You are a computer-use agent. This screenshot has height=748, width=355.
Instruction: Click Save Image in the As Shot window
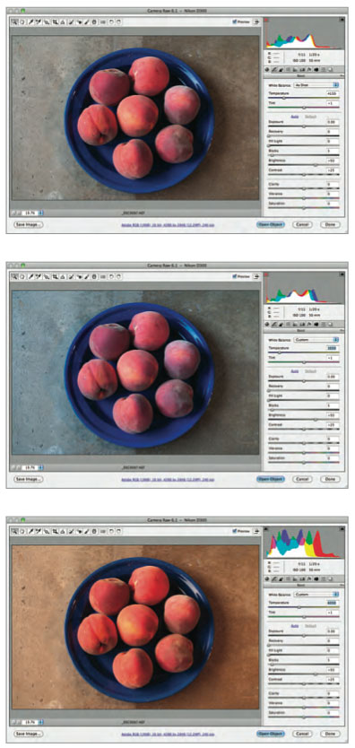coord(28,224)
